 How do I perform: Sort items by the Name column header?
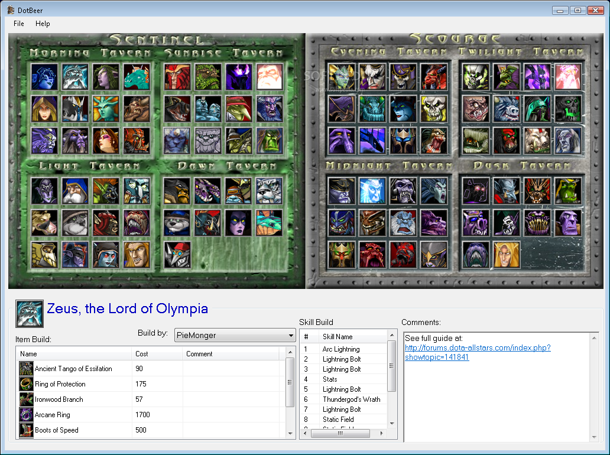pyautogui.click(x=74, y=354)
